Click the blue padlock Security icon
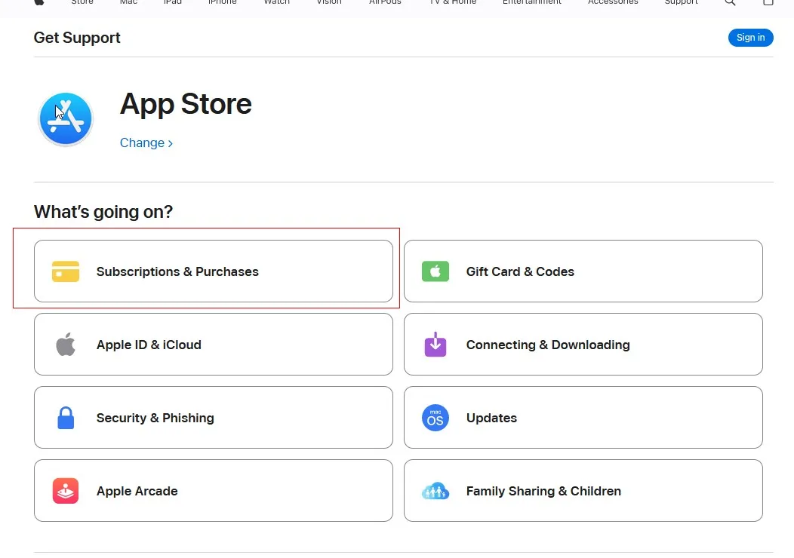This screenshot has width=794, height=558. tap(66, 418)
